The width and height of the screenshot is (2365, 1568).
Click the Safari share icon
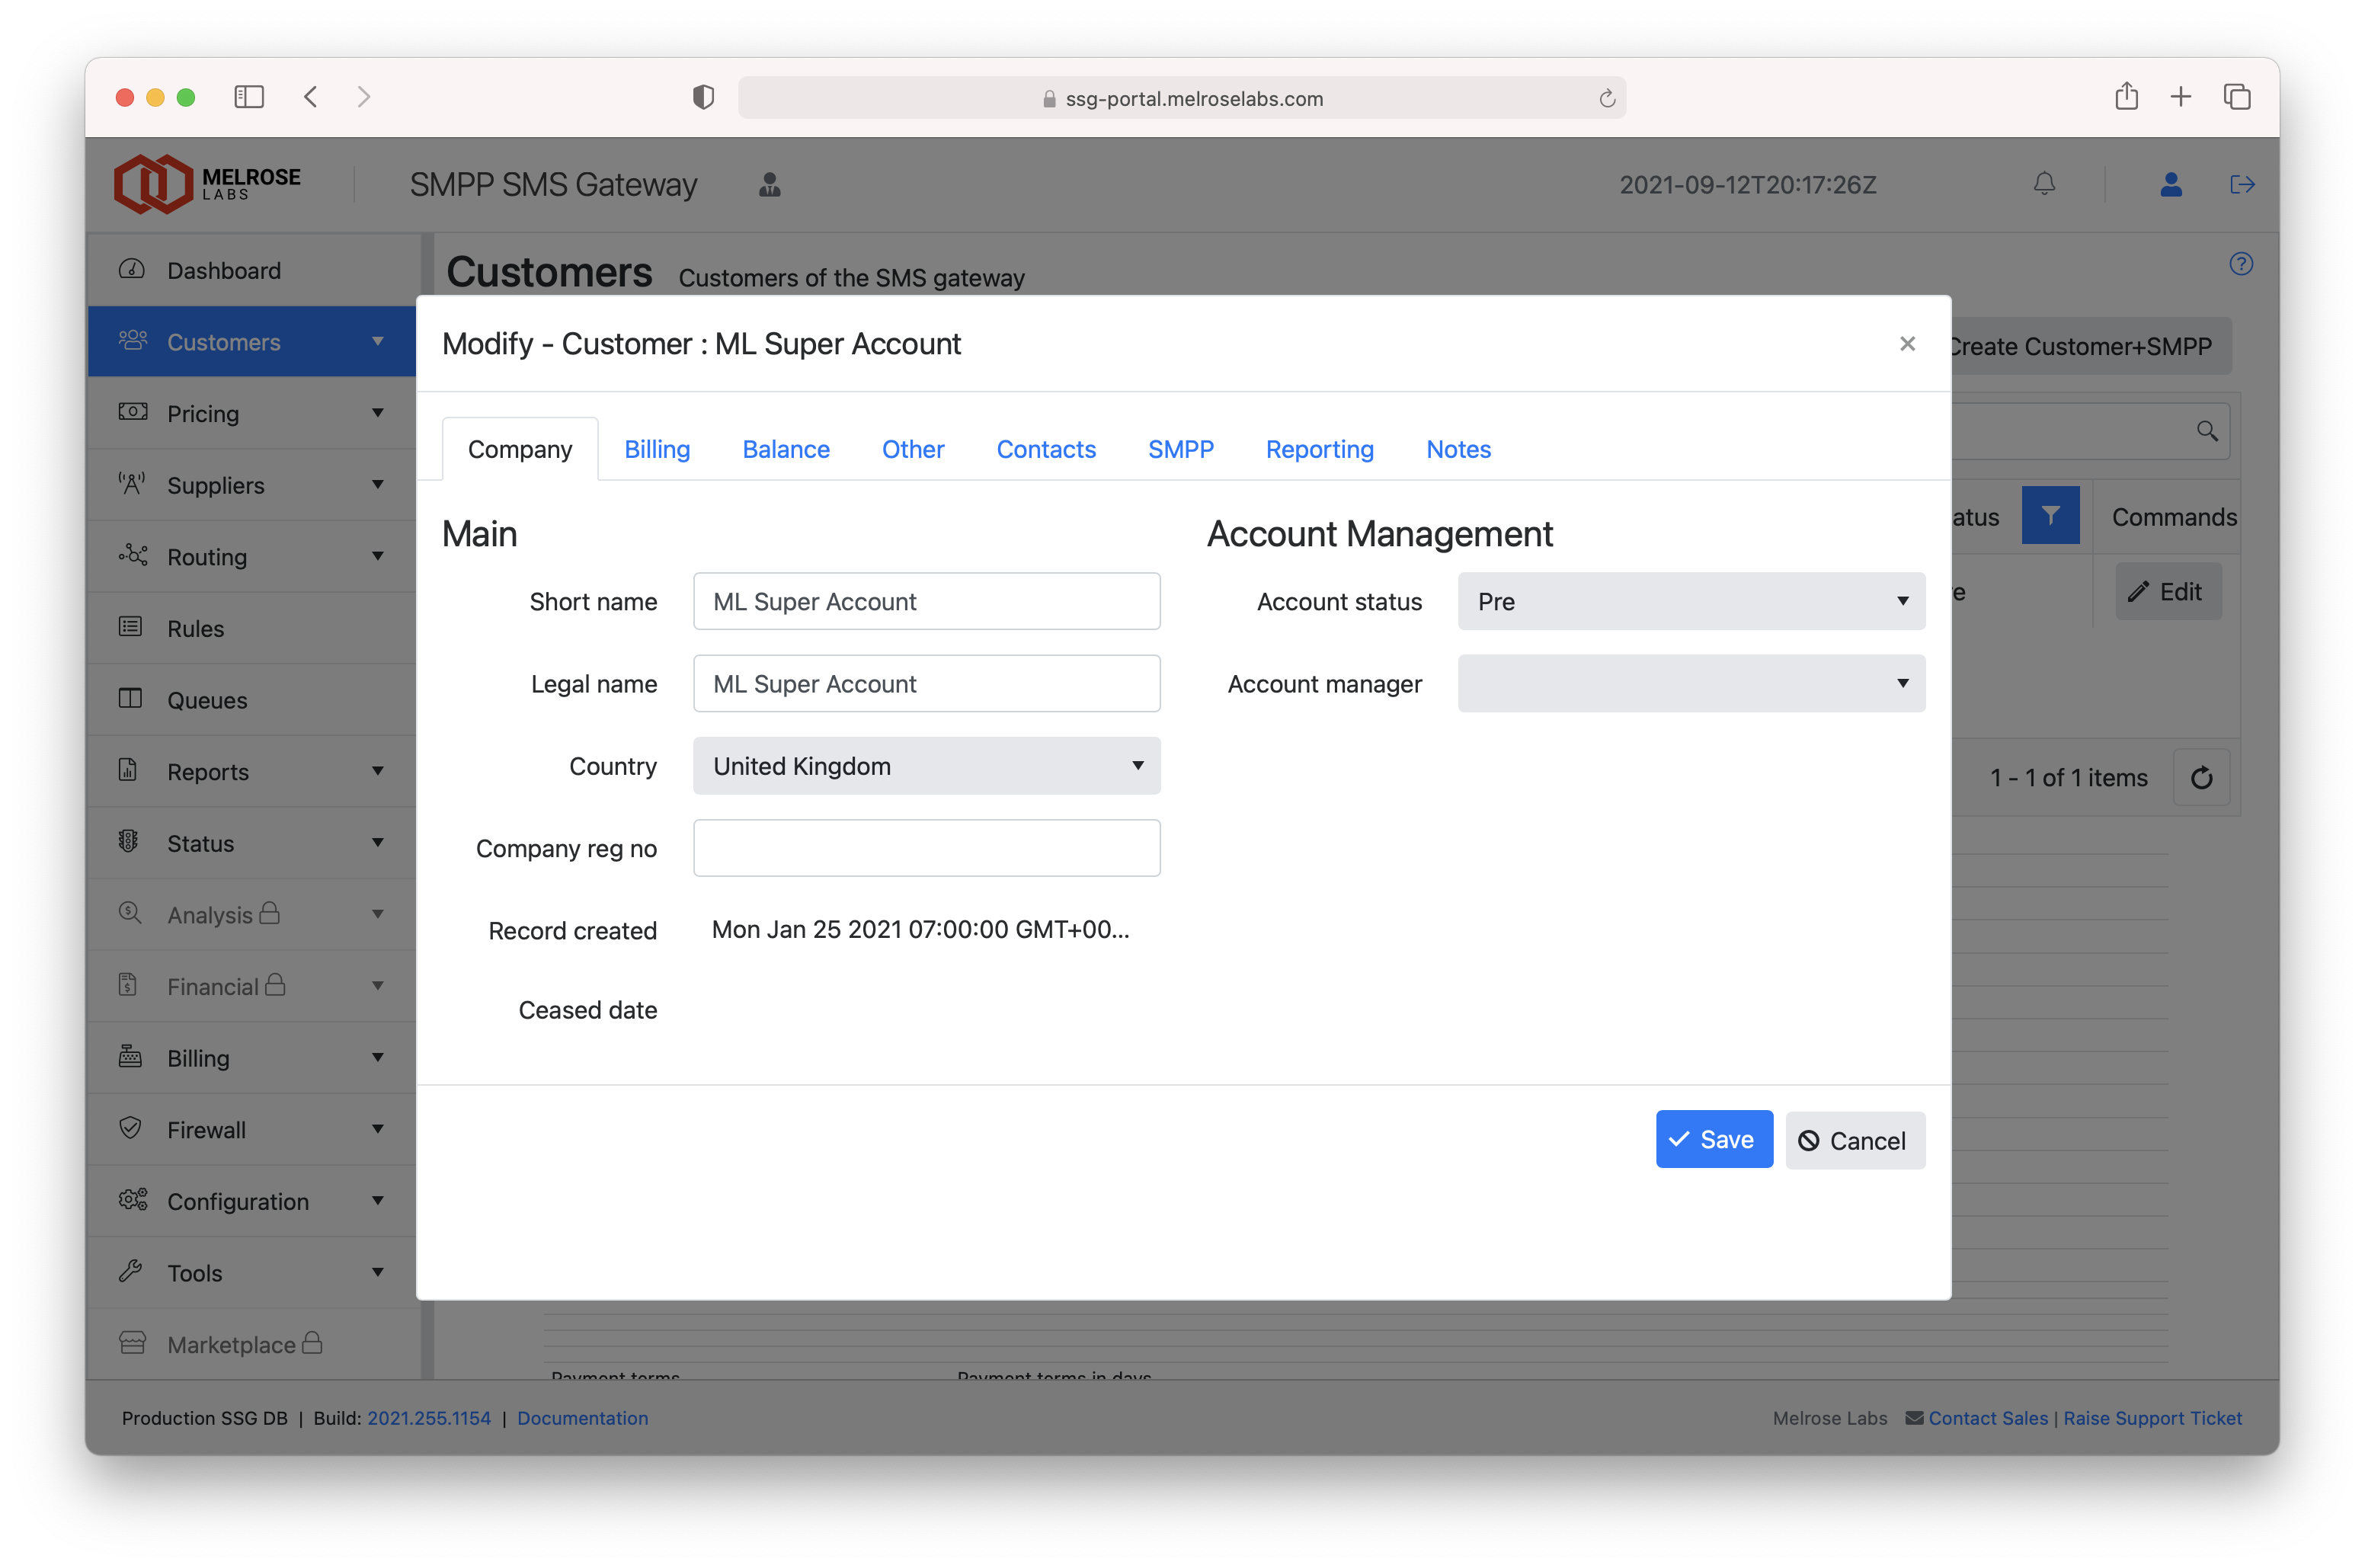tap(2126, 97)
